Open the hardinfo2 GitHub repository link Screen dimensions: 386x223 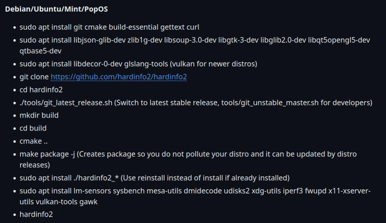pyautogui.click(x=119, y=77)
